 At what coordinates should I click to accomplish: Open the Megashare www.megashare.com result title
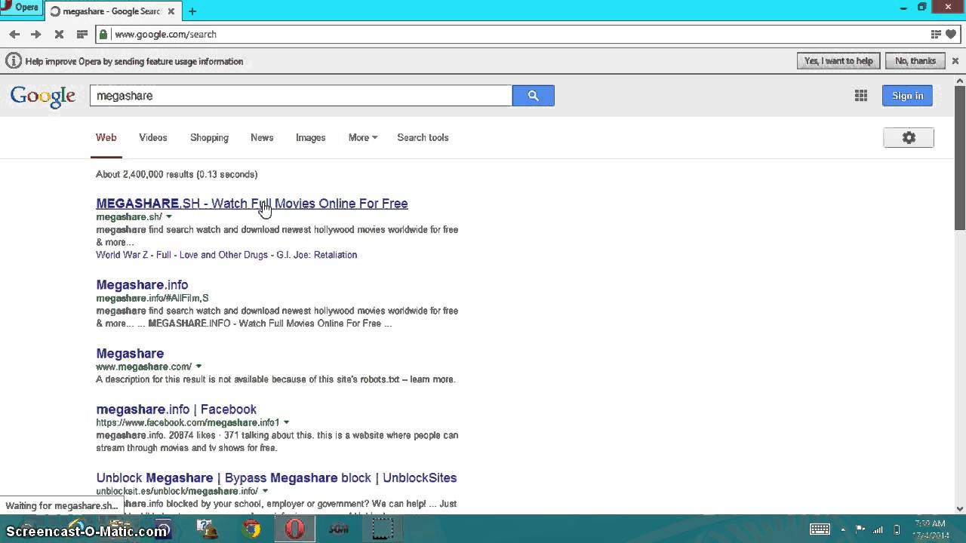[x=130, y=353]
